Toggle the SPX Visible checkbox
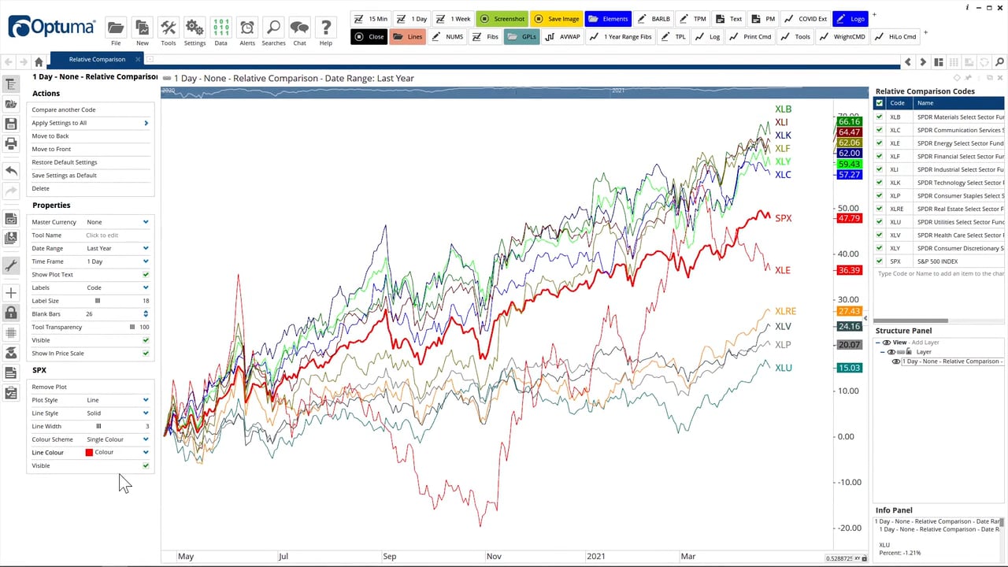Screen dimensions: 1008x567 (x=146, y=466)
